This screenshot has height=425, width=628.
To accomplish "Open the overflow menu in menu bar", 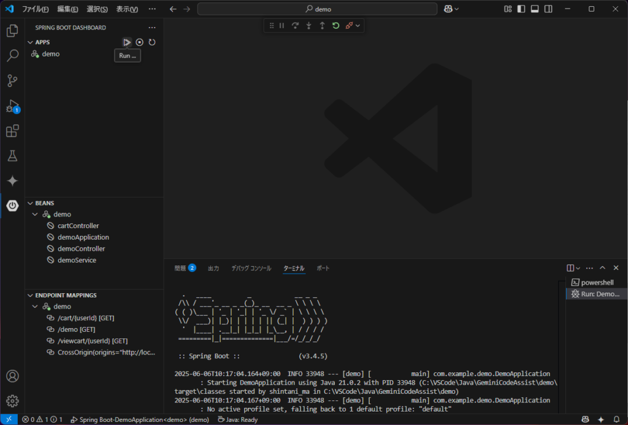I will point(152,9).
